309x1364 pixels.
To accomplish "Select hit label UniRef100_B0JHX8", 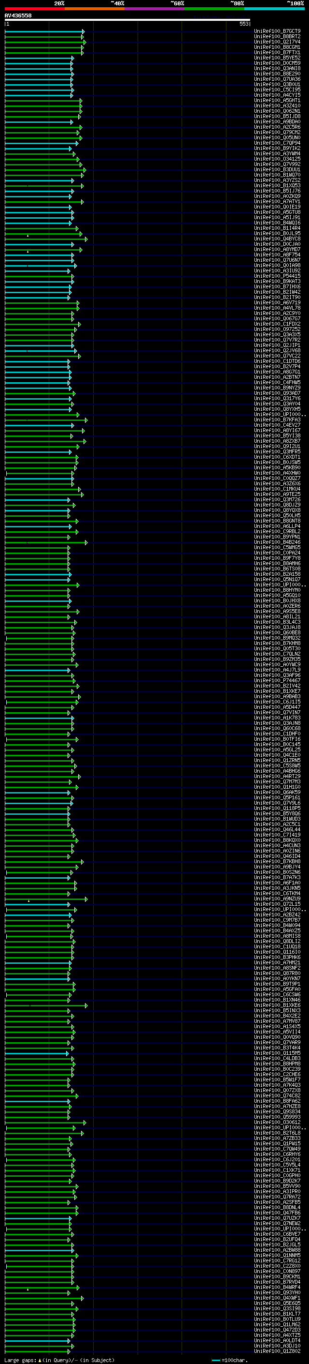I will tap(277, 601).
